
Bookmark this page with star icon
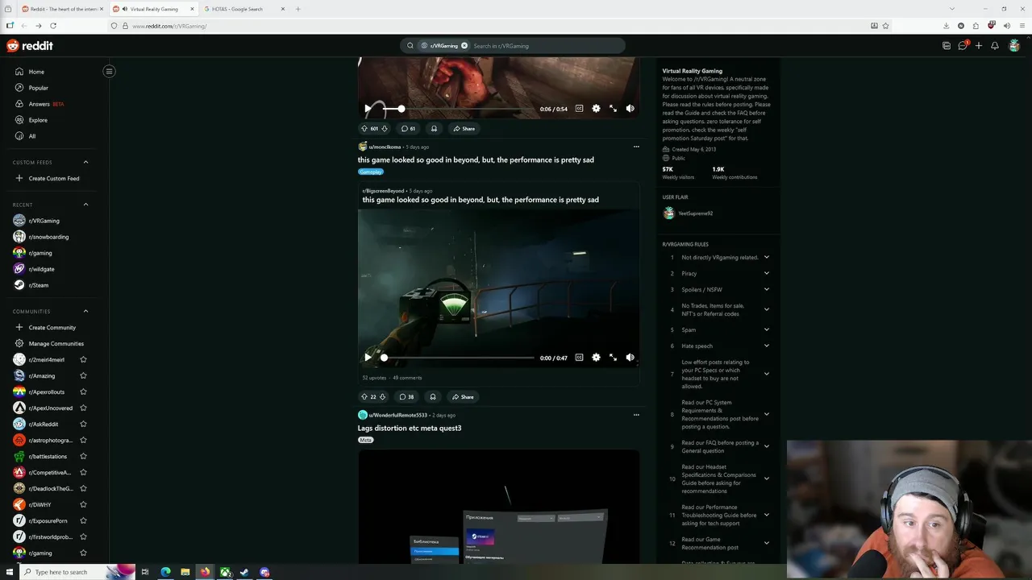point(886,26)
